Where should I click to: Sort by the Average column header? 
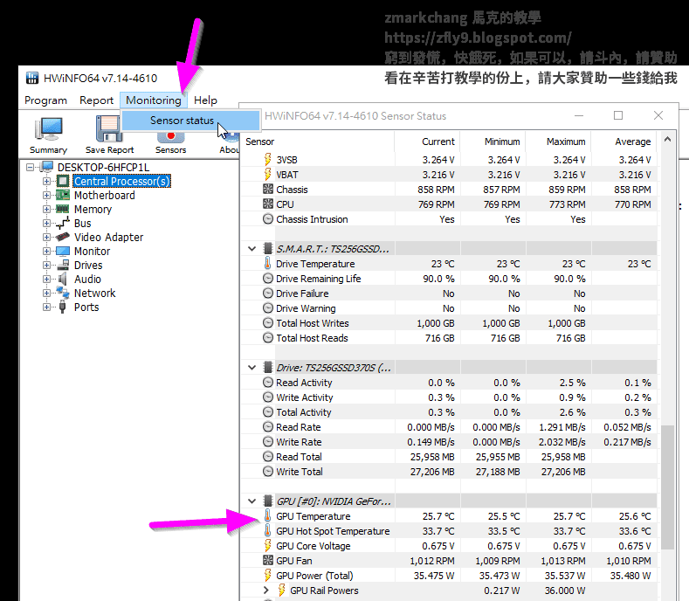tap(624, 142)
